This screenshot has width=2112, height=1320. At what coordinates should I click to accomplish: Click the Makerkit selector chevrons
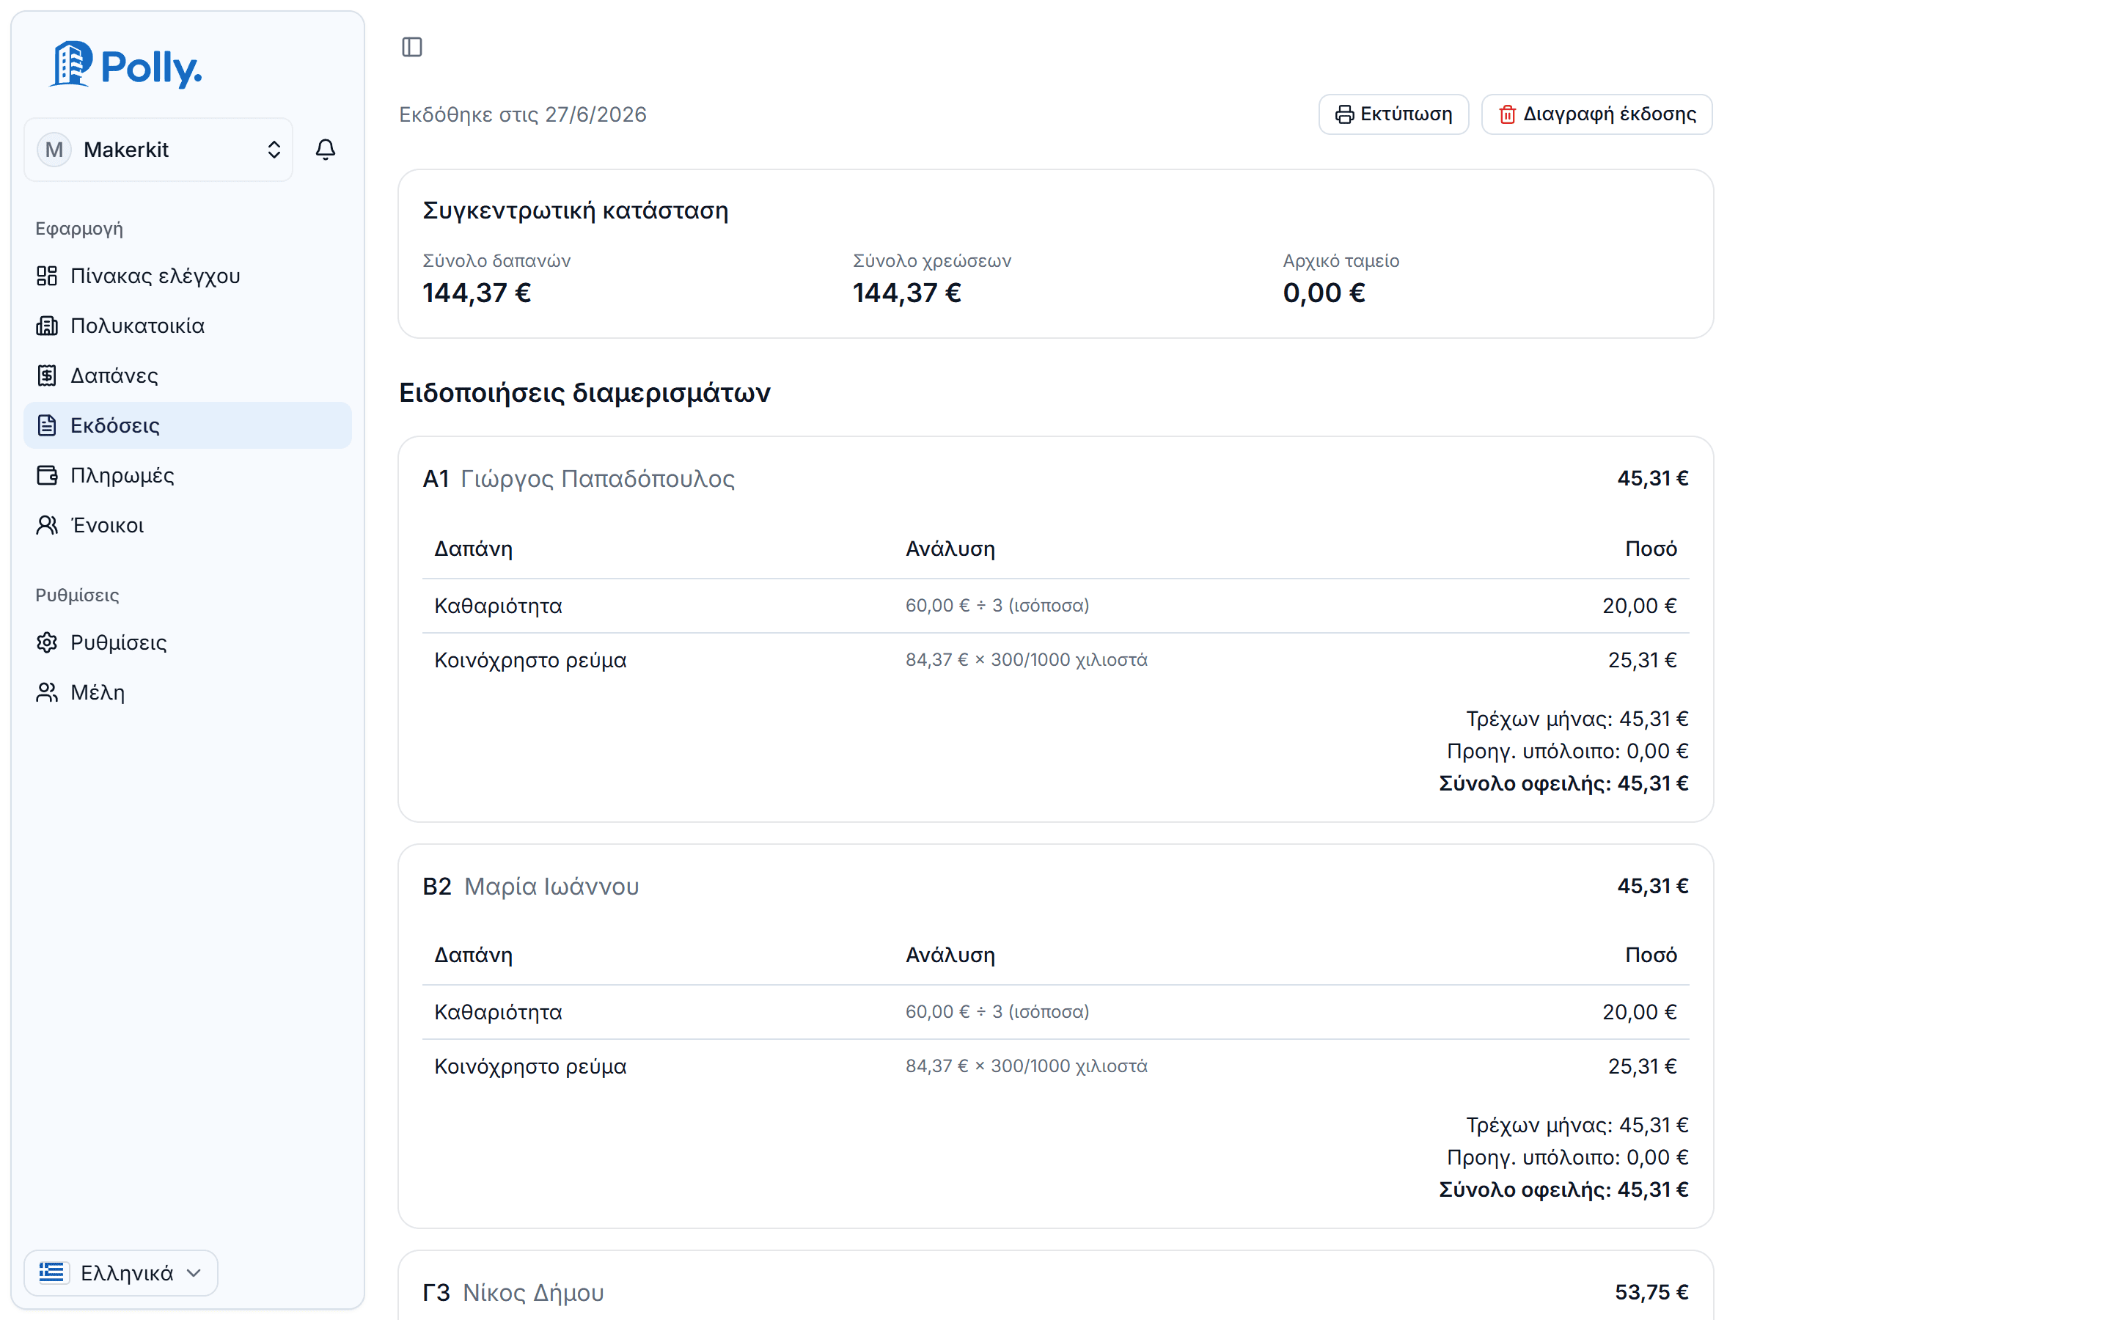click(x=274, y=150)
